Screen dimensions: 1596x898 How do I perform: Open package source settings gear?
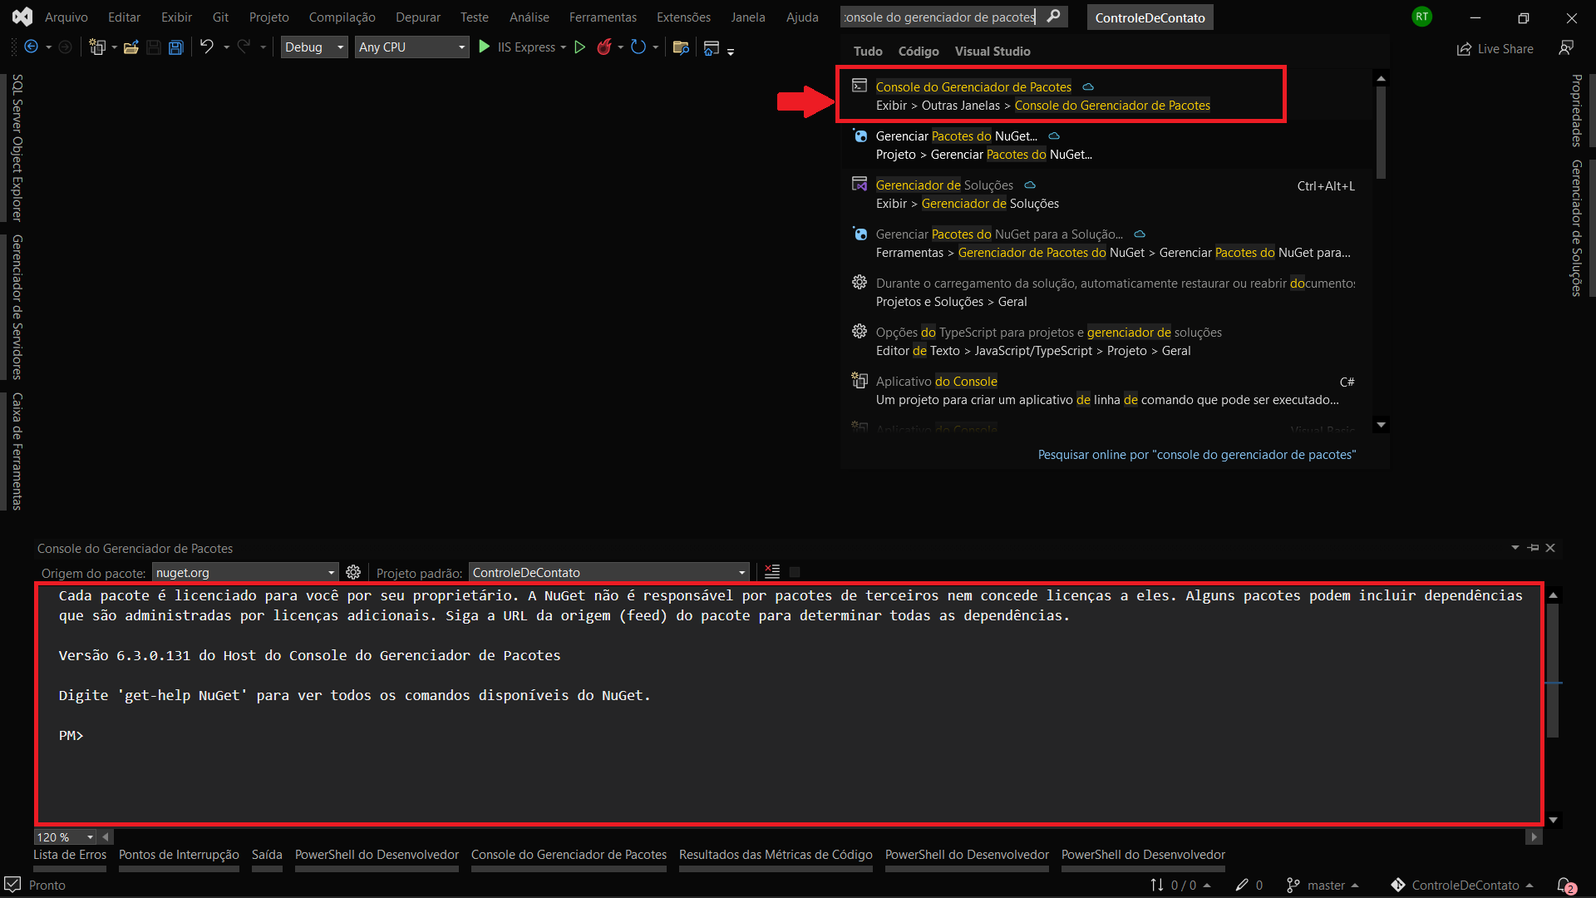(x=353, y=572)
